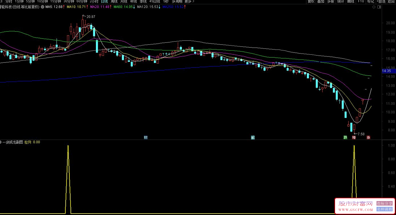Select the 日线 daily tab
The image size is (396, 215).
click(x=104, y=1)
